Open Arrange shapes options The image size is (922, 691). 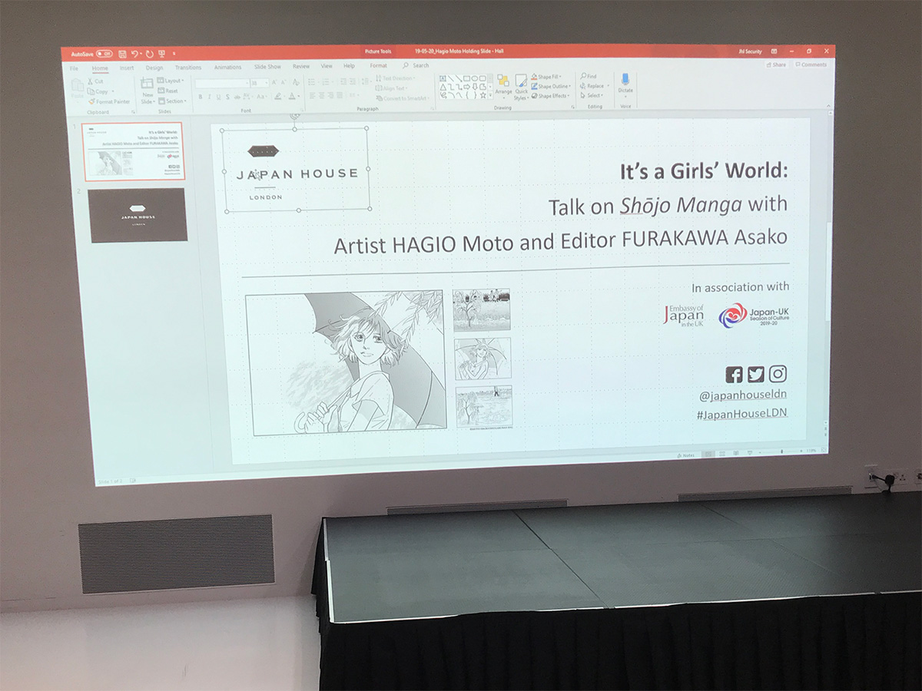click(503, 85)
